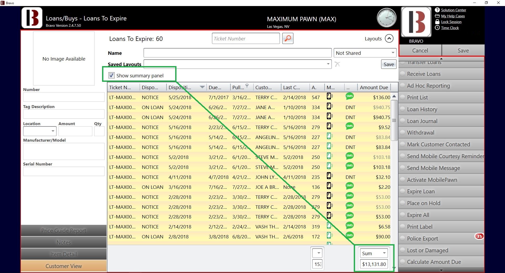This screenshot has width=505, height=273.
Task: Select the Print List bullet
Action: point(402,97)
